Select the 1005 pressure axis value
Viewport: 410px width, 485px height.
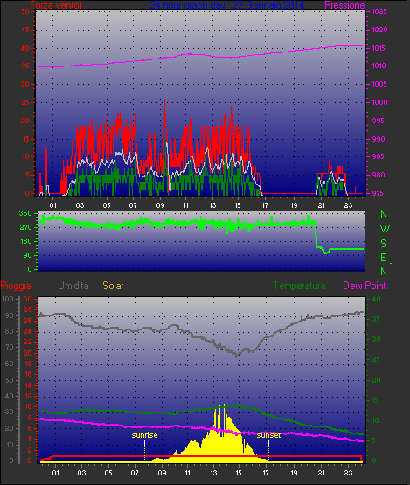point(379,84)
